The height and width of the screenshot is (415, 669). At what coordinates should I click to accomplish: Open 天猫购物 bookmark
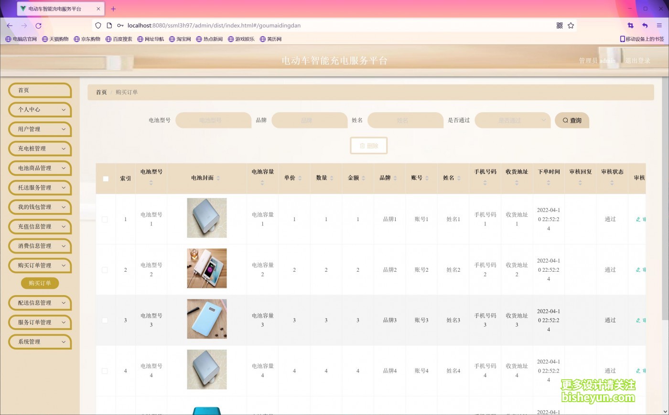[x=55, y=39]
